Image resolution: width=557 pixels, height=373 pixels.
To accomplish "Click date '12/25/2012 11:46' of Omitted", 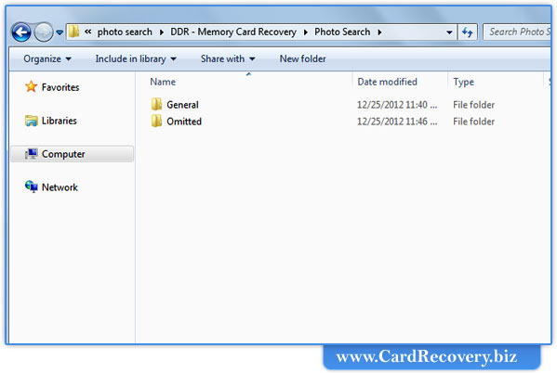I will (397, 122).
